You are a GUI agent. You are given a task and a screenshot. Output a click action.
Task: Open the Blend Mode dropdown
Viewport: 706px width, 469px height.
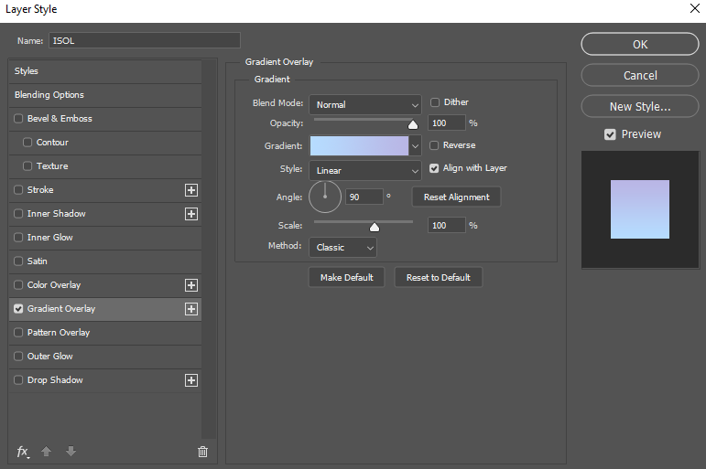click(x=365, y=105)
